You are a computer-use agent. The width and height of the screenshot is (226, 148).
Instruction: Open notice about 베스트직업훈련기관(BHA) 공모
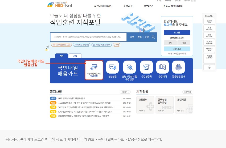[86, 107]
